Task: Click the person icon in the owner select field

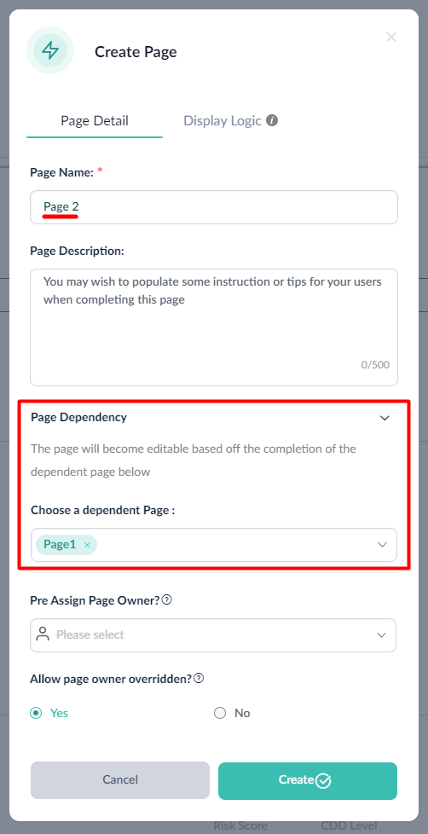Action: pos(42,634)
